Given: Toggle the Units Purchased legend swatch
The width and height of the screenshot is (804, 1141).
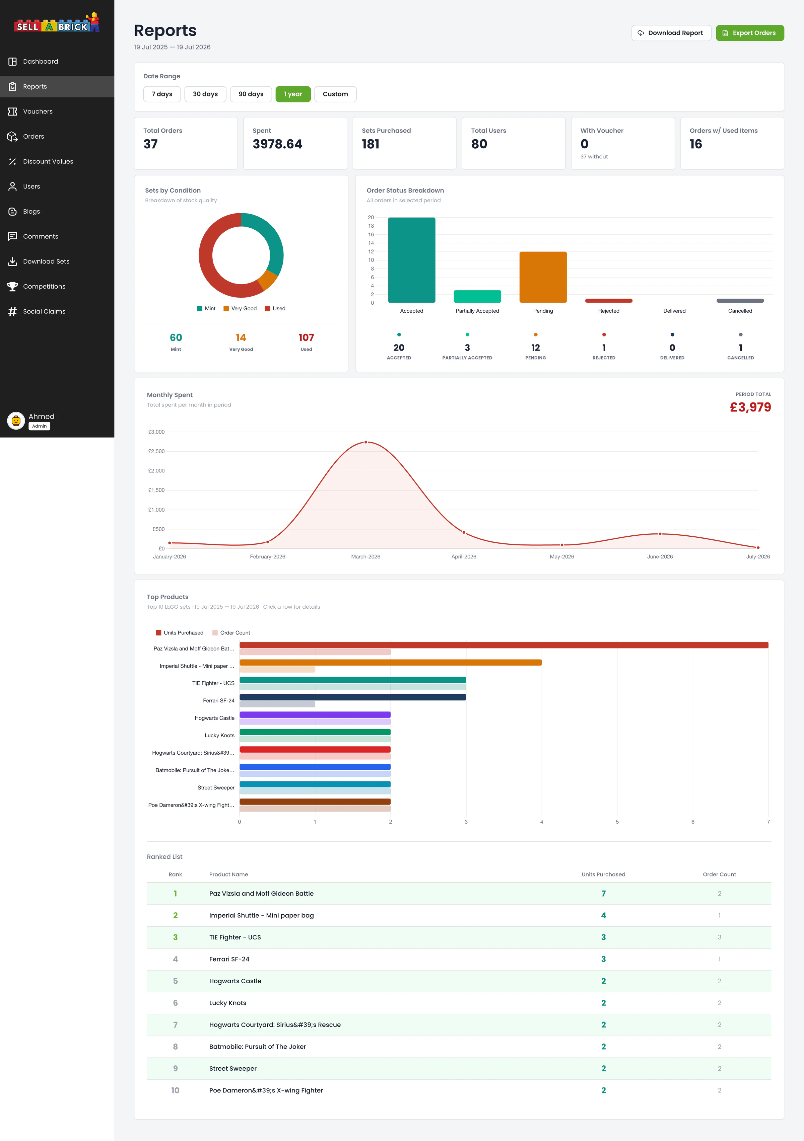Looking at the screenshot, I should tap(158, 633).
